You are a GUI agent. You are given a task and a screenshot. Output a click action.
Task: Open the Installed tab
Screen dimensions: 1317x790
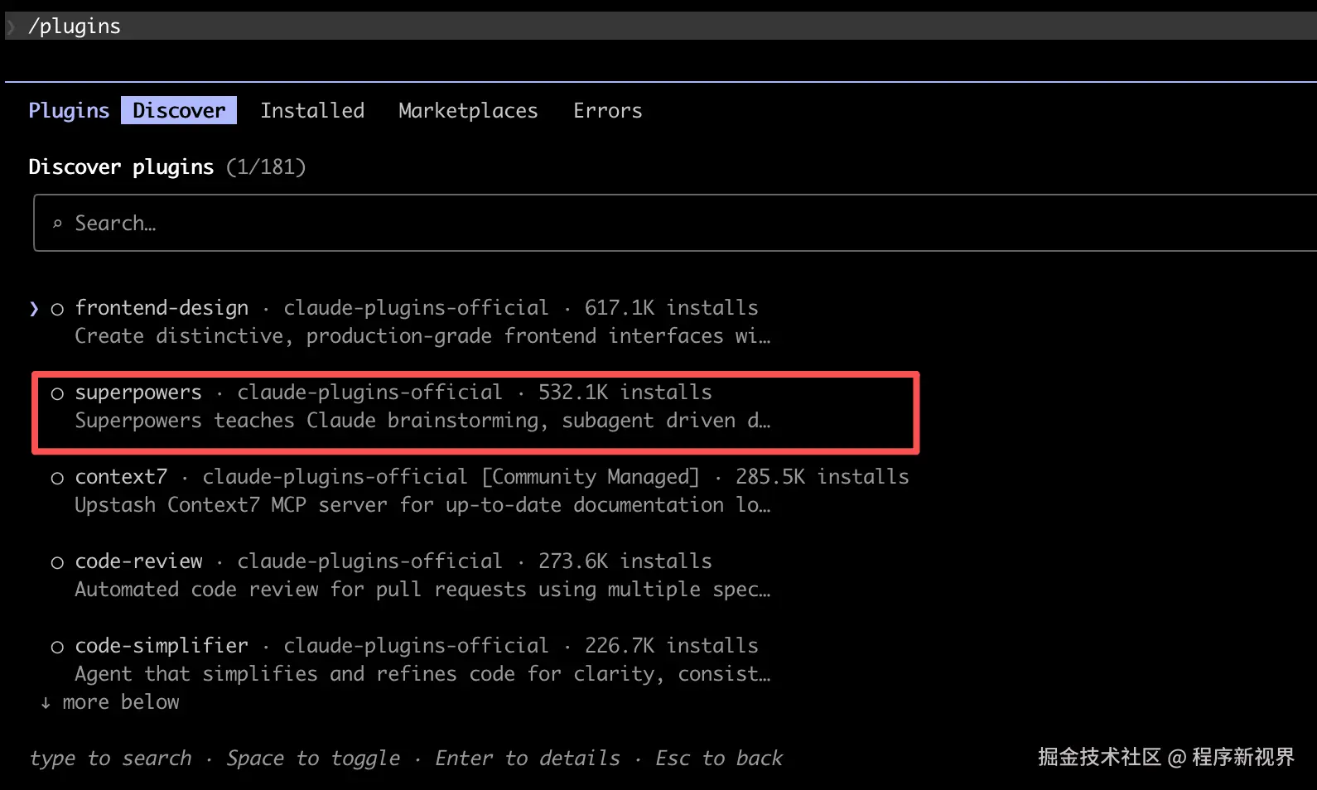(x=312, y=110)
